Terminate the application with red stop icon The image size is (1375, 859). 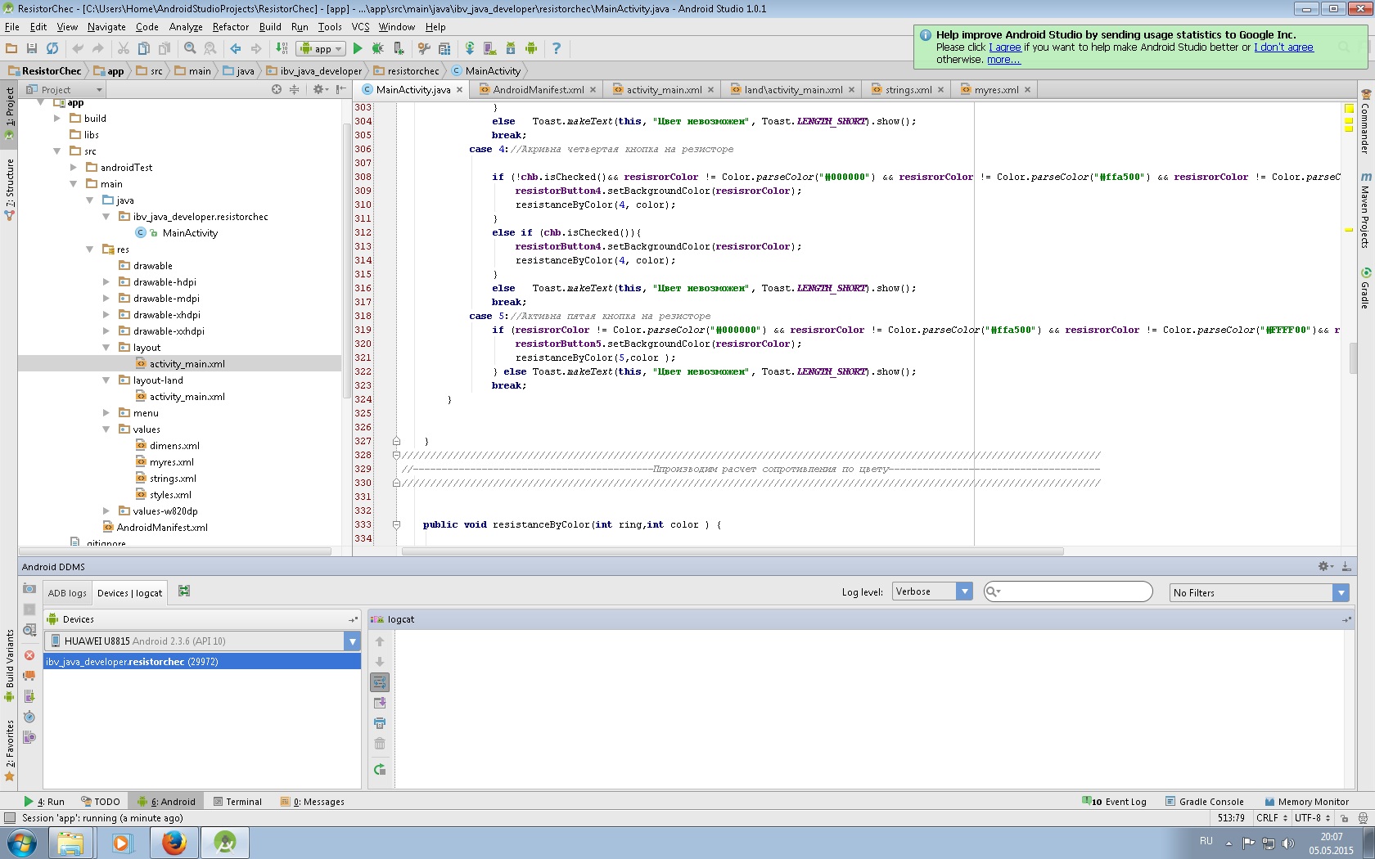tap(29, 655)
